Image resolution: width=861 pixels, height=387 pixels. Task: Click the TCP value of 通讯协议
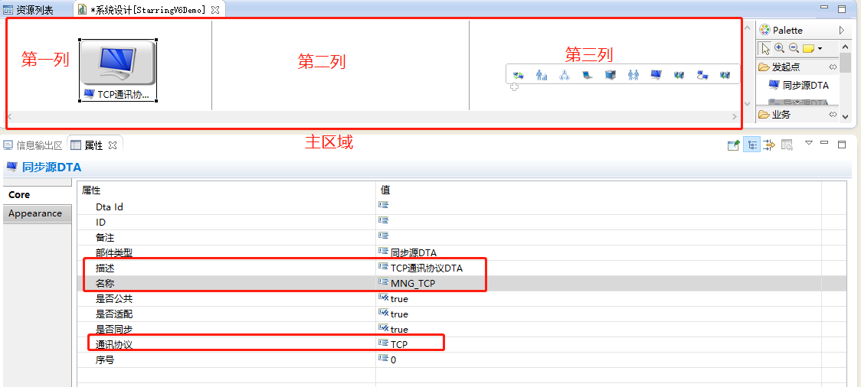point(598,345)
